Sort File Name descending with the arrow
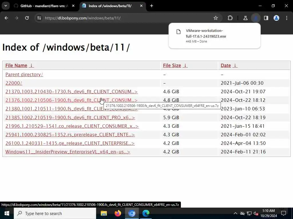 pos(31,65)
